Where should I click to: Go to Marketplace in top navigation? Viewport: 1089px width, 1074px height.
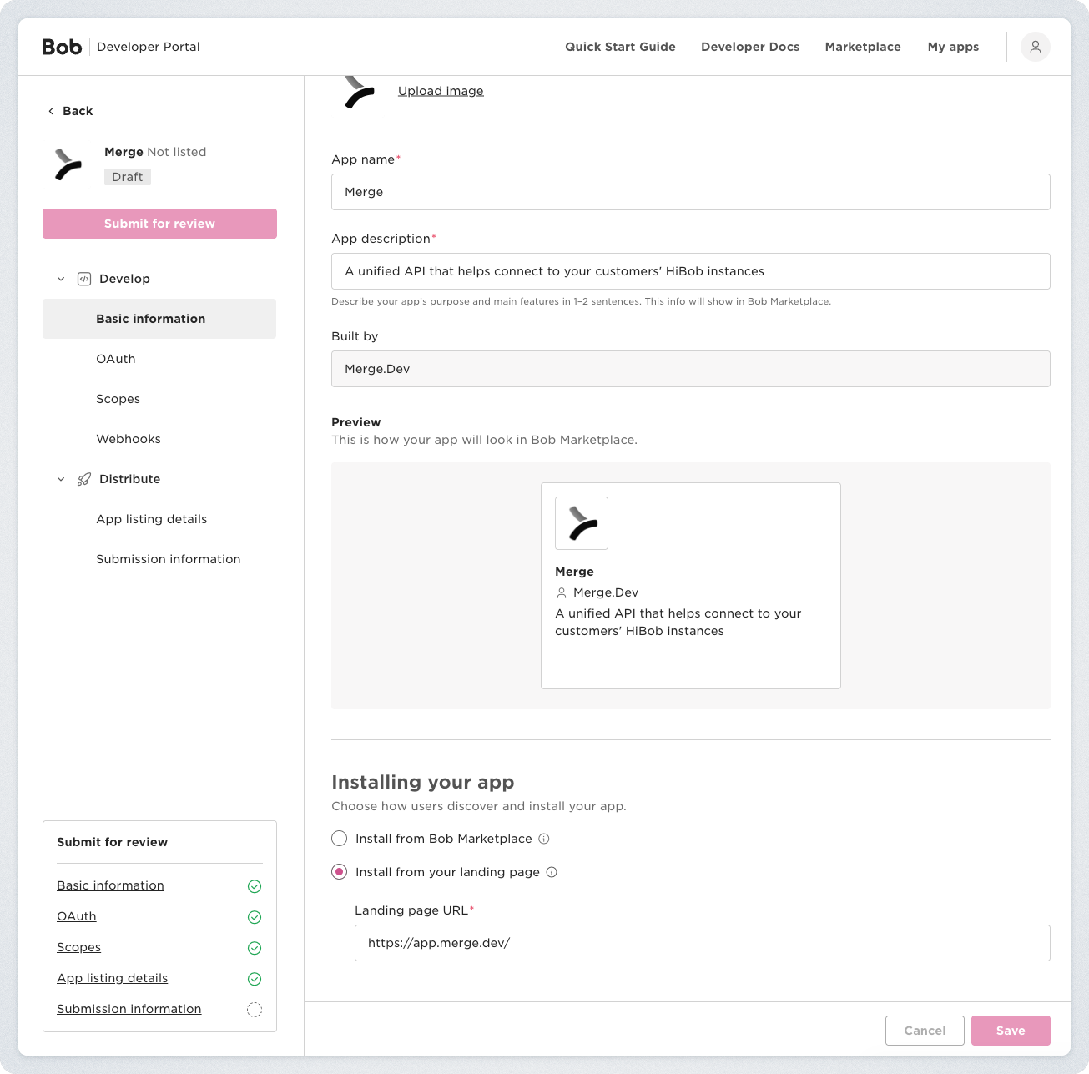tap(863, 47)
